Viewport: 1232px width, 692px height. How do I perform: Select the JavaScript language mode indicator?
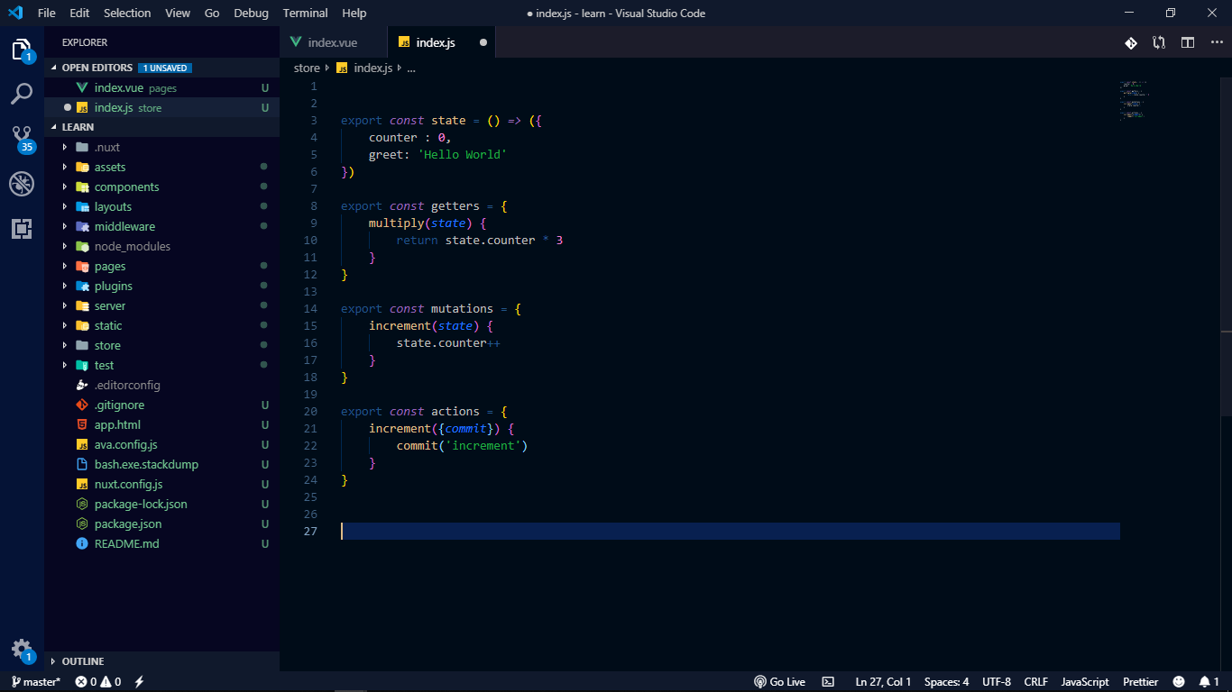click(x=1084, y=682)
